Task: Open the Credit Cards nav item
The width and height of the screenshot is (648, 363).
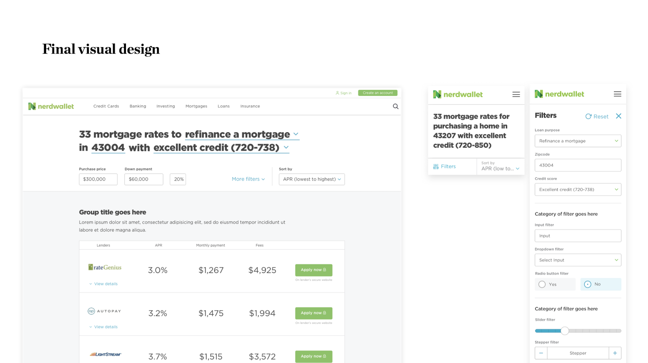Action: [106, 106]
